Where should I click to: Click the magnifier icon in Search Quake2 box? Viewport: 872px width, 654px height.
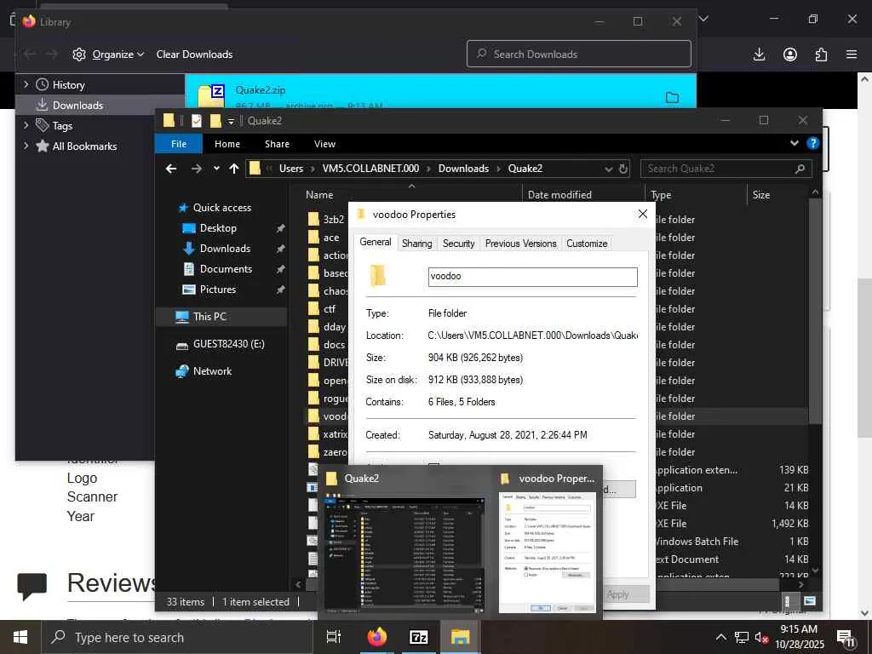(x=800, y=169)
